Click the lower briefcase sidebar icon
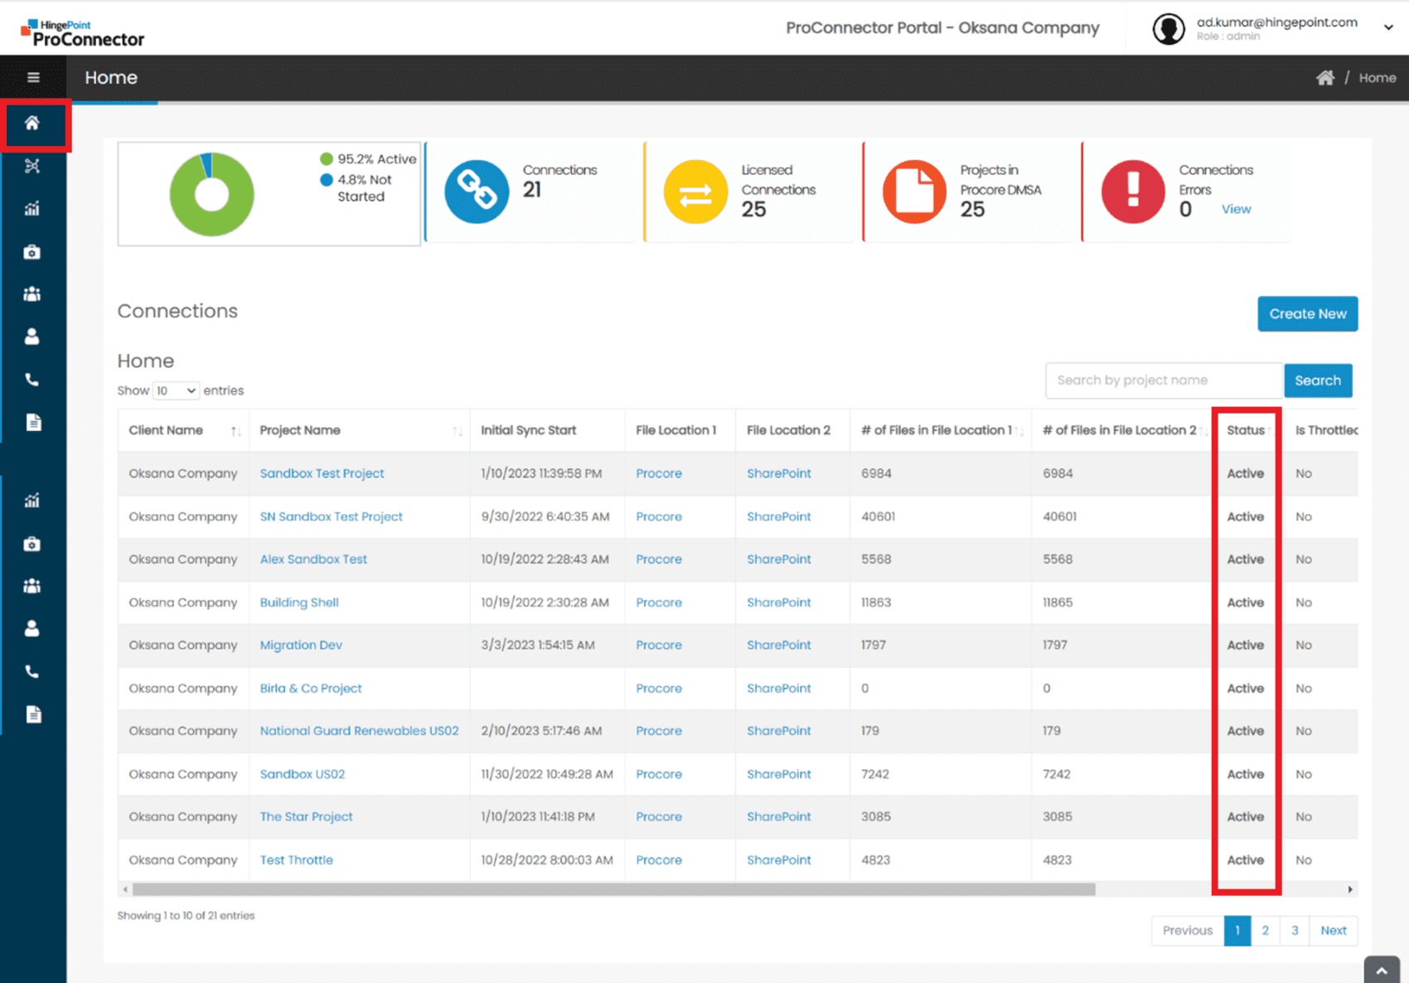 click(x=32, y=544)
